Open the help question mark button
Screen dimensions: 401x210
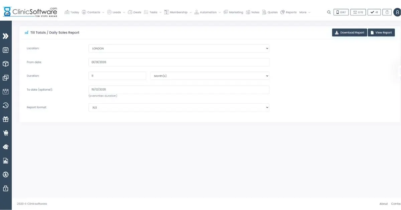click(387, 12)
